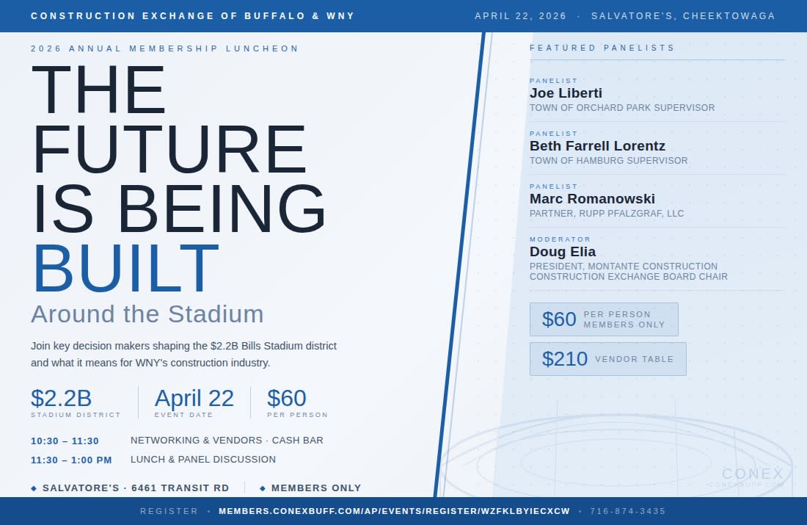Click the $2.2B stadium district stat
807x525 pixels.
point(62,398)
